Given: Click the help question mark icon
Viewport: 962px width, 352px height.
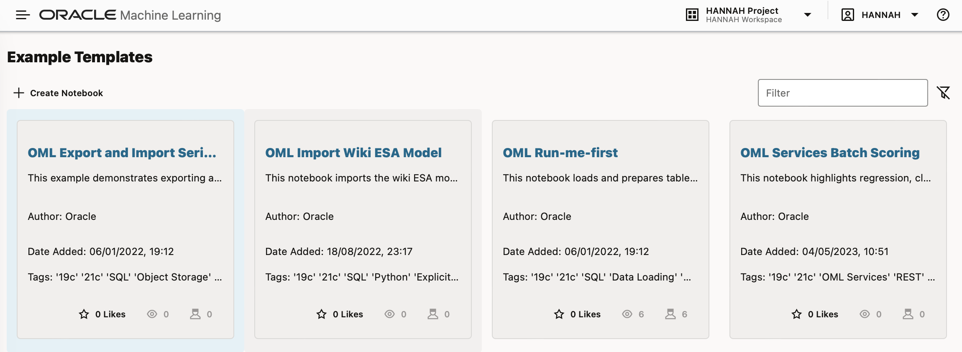Looking at the screenshot, I should click(943, 15).
